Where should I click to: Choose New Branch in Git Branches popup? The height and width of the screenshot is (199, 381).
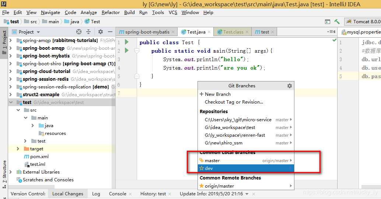(246, 94)
